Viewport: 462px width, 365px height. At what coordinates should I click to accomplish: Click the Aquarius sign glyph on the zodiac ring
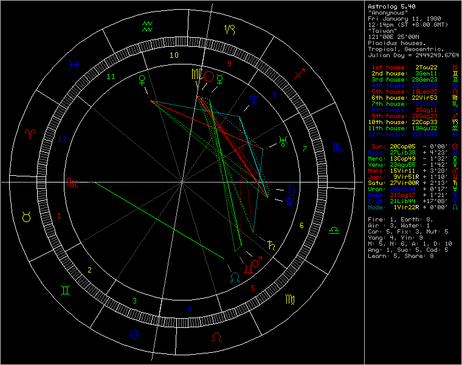[147, 27]
